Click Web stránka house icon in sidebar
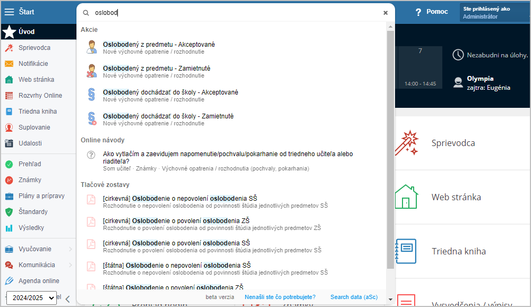 coord(9,80)
